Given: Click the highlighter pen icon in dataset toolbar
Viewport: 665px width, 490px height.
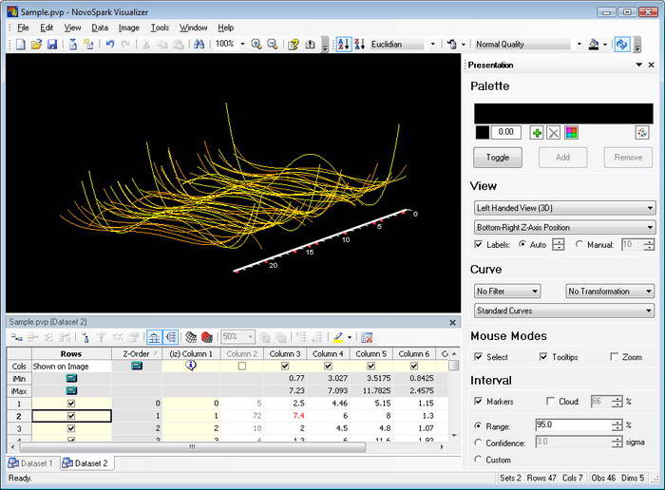Looking at the screenshot, I should tap(338, 337).
